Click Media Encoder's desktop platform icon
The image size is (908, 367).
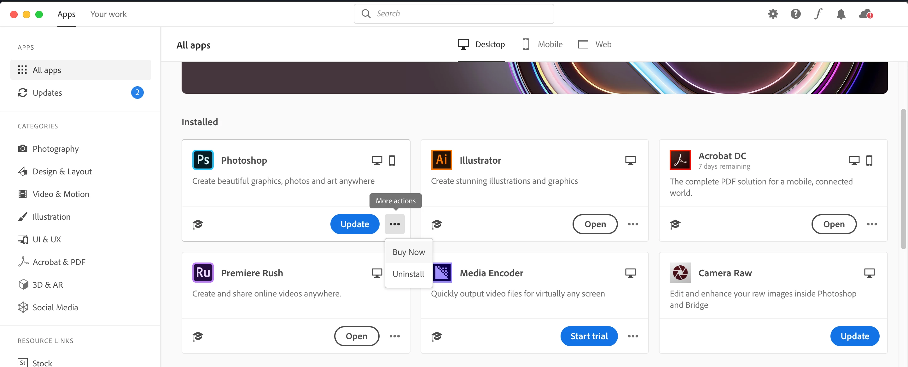630,273
